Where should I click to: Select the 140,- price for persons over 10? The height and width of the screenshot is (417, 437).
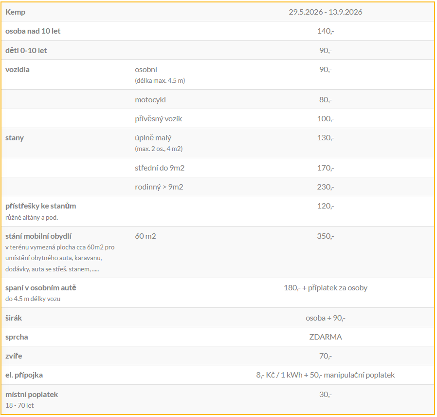(x=325, y=31)
